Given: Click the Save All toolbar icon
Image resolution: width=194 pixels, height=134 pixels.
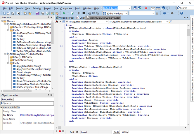Looking at the screenshot, I should click(43, 13).
